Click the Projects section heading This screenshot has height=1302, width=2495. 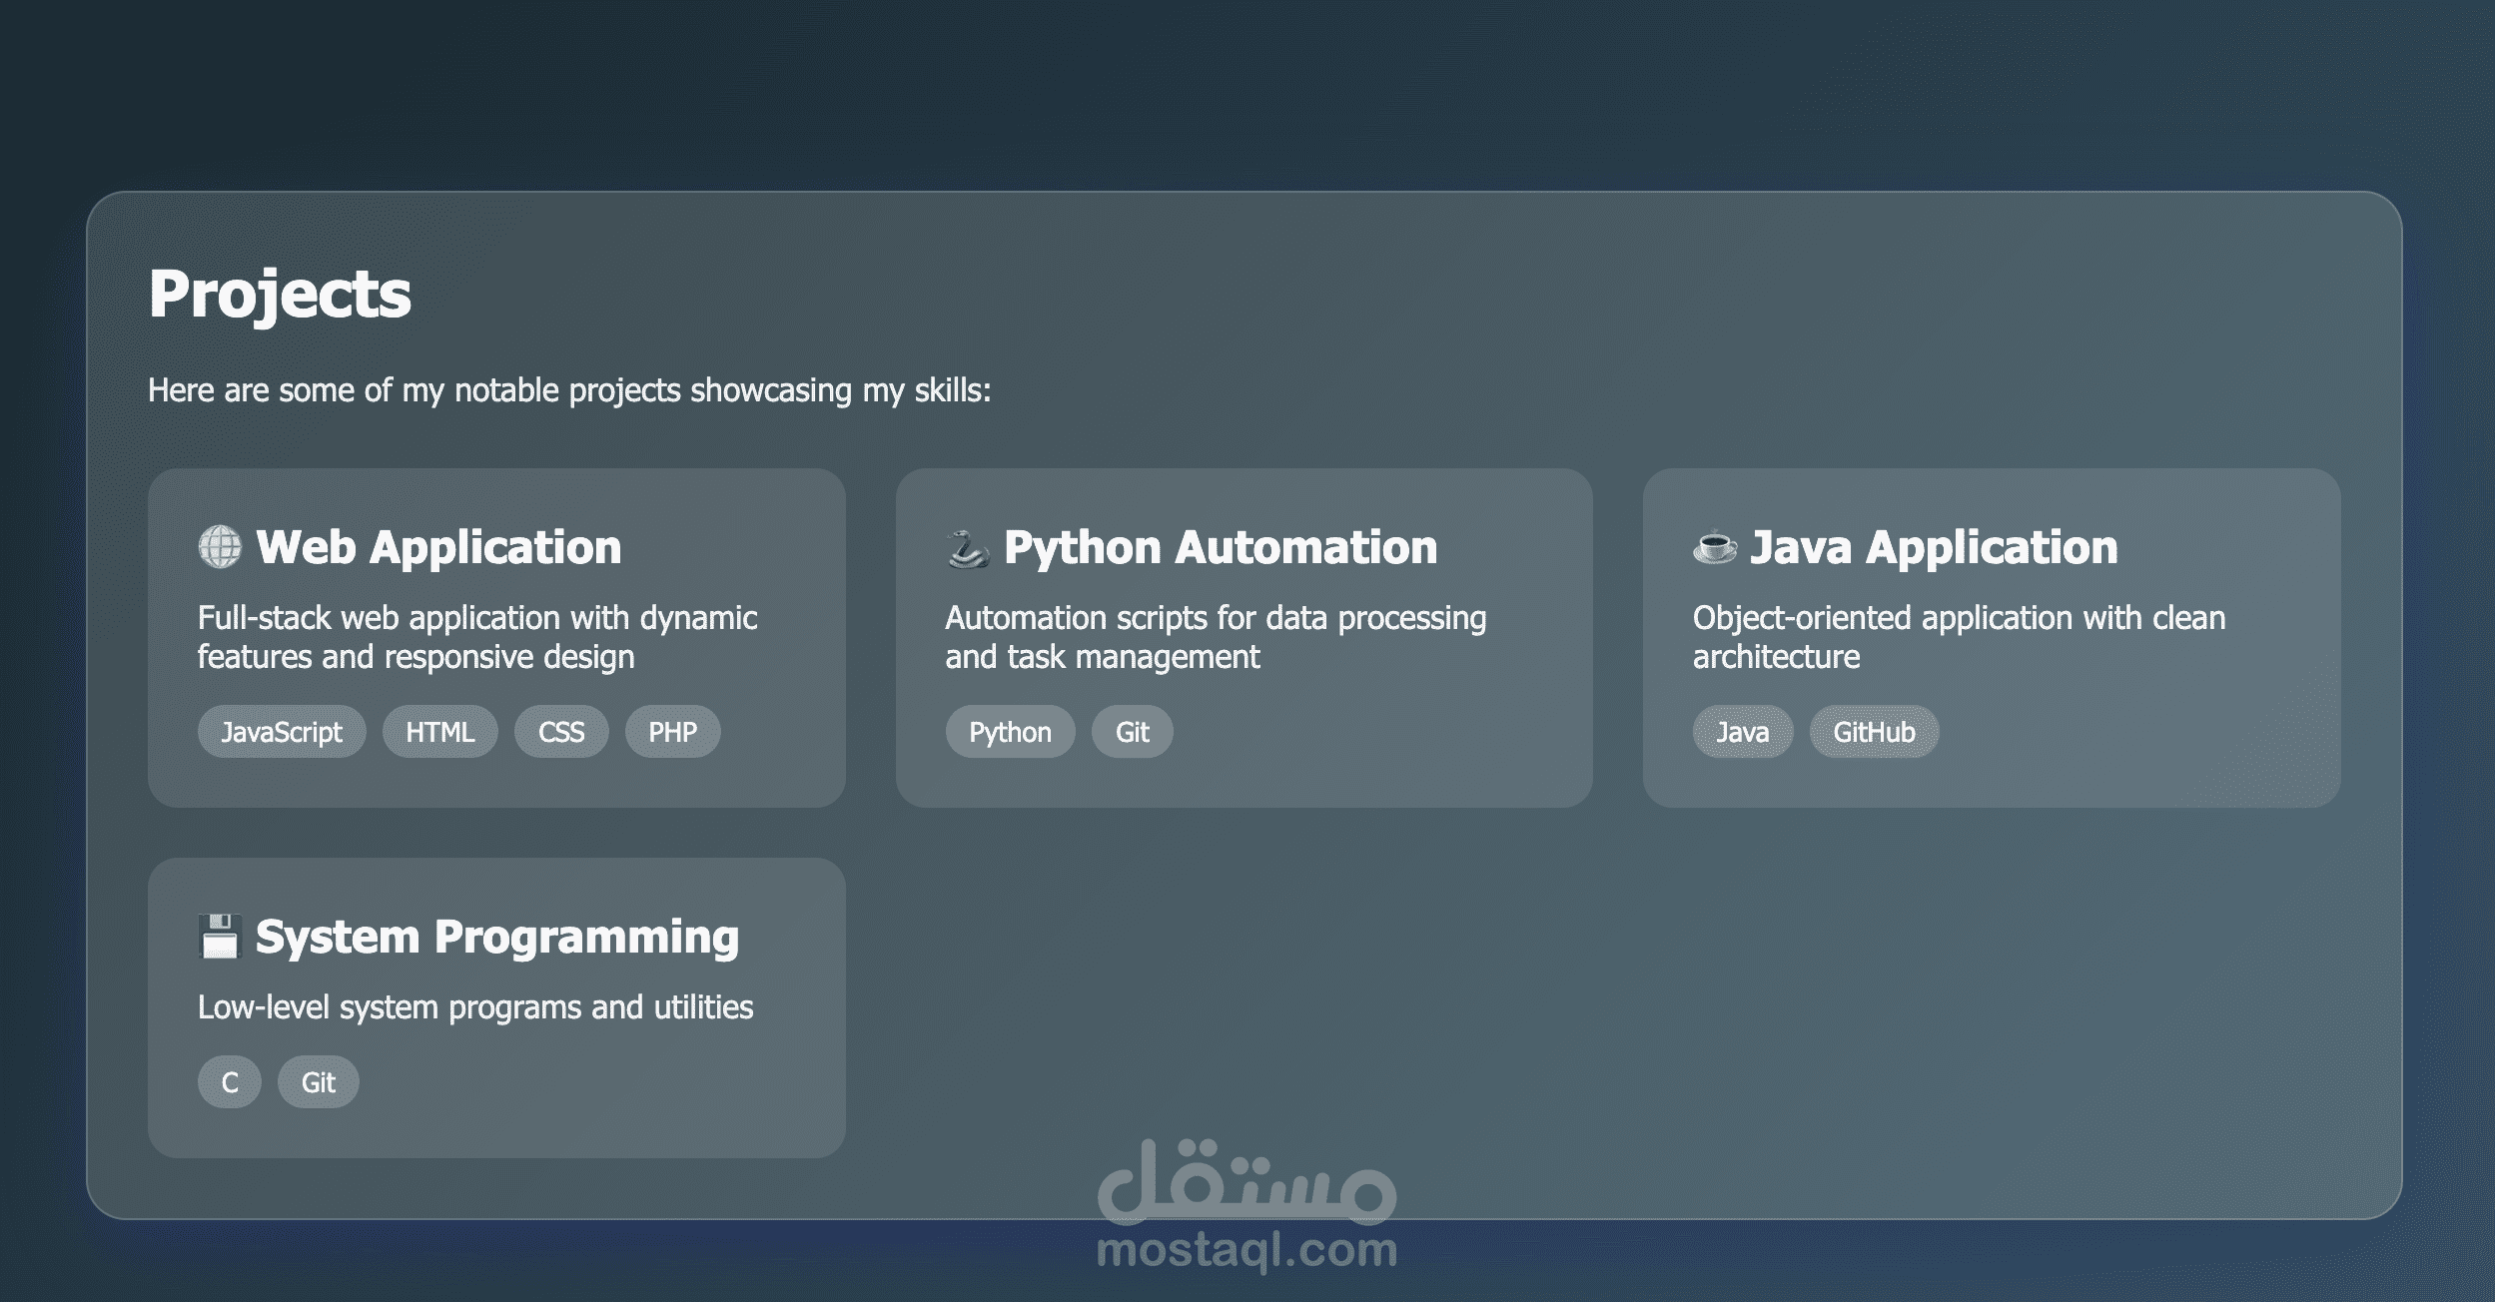click(280, 294)
